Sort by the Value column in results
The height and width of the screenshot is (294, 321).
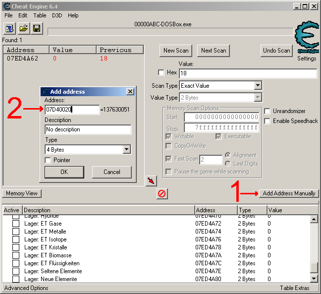(x=73, y=50)
